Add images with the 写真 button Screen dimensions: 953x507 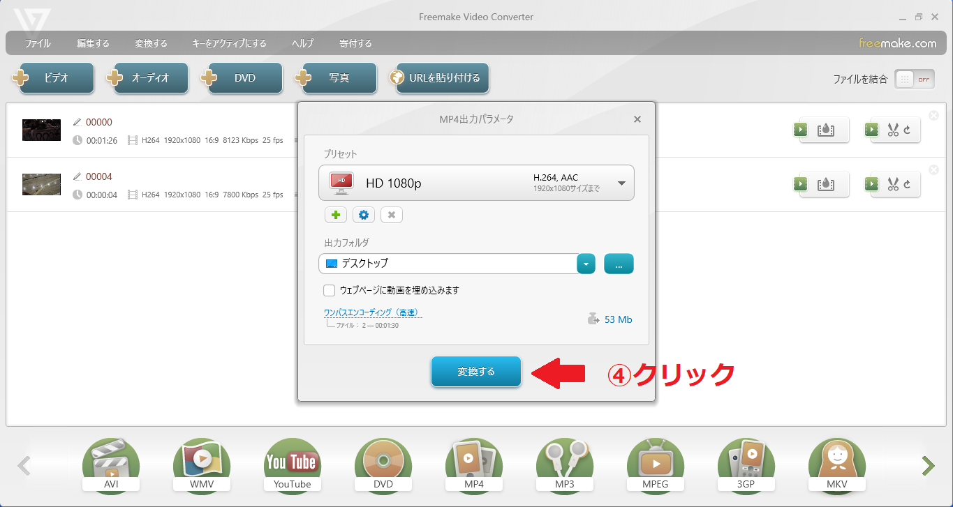point(336,78)
